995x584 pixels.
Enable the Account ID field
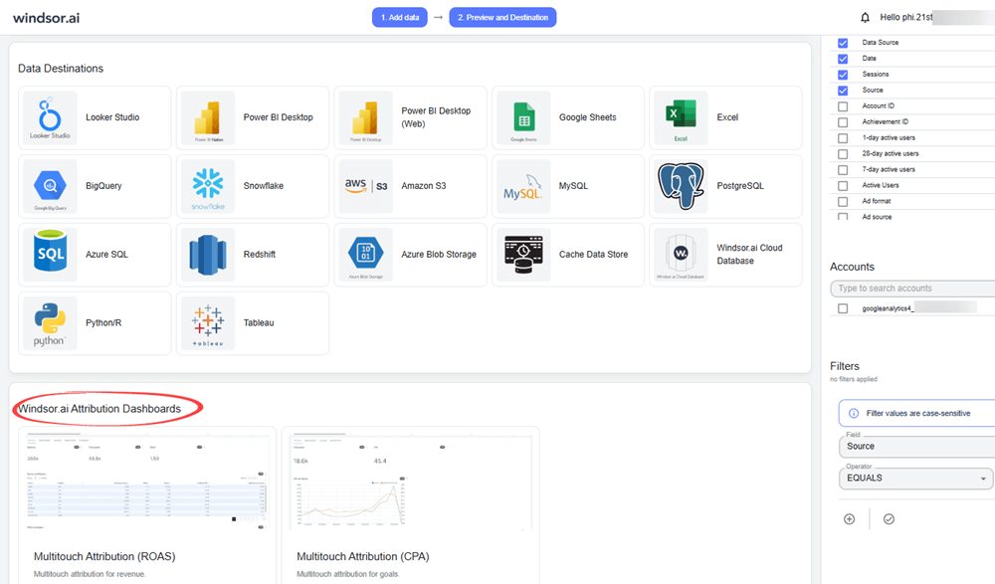843,106
